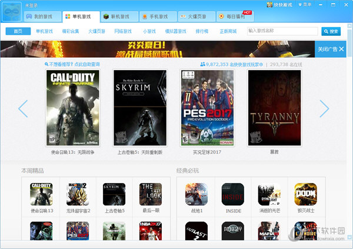Open the Mafia 3 game icon
Screen dimensions: 353x249
pyautogui.click(x=269, y=231)
